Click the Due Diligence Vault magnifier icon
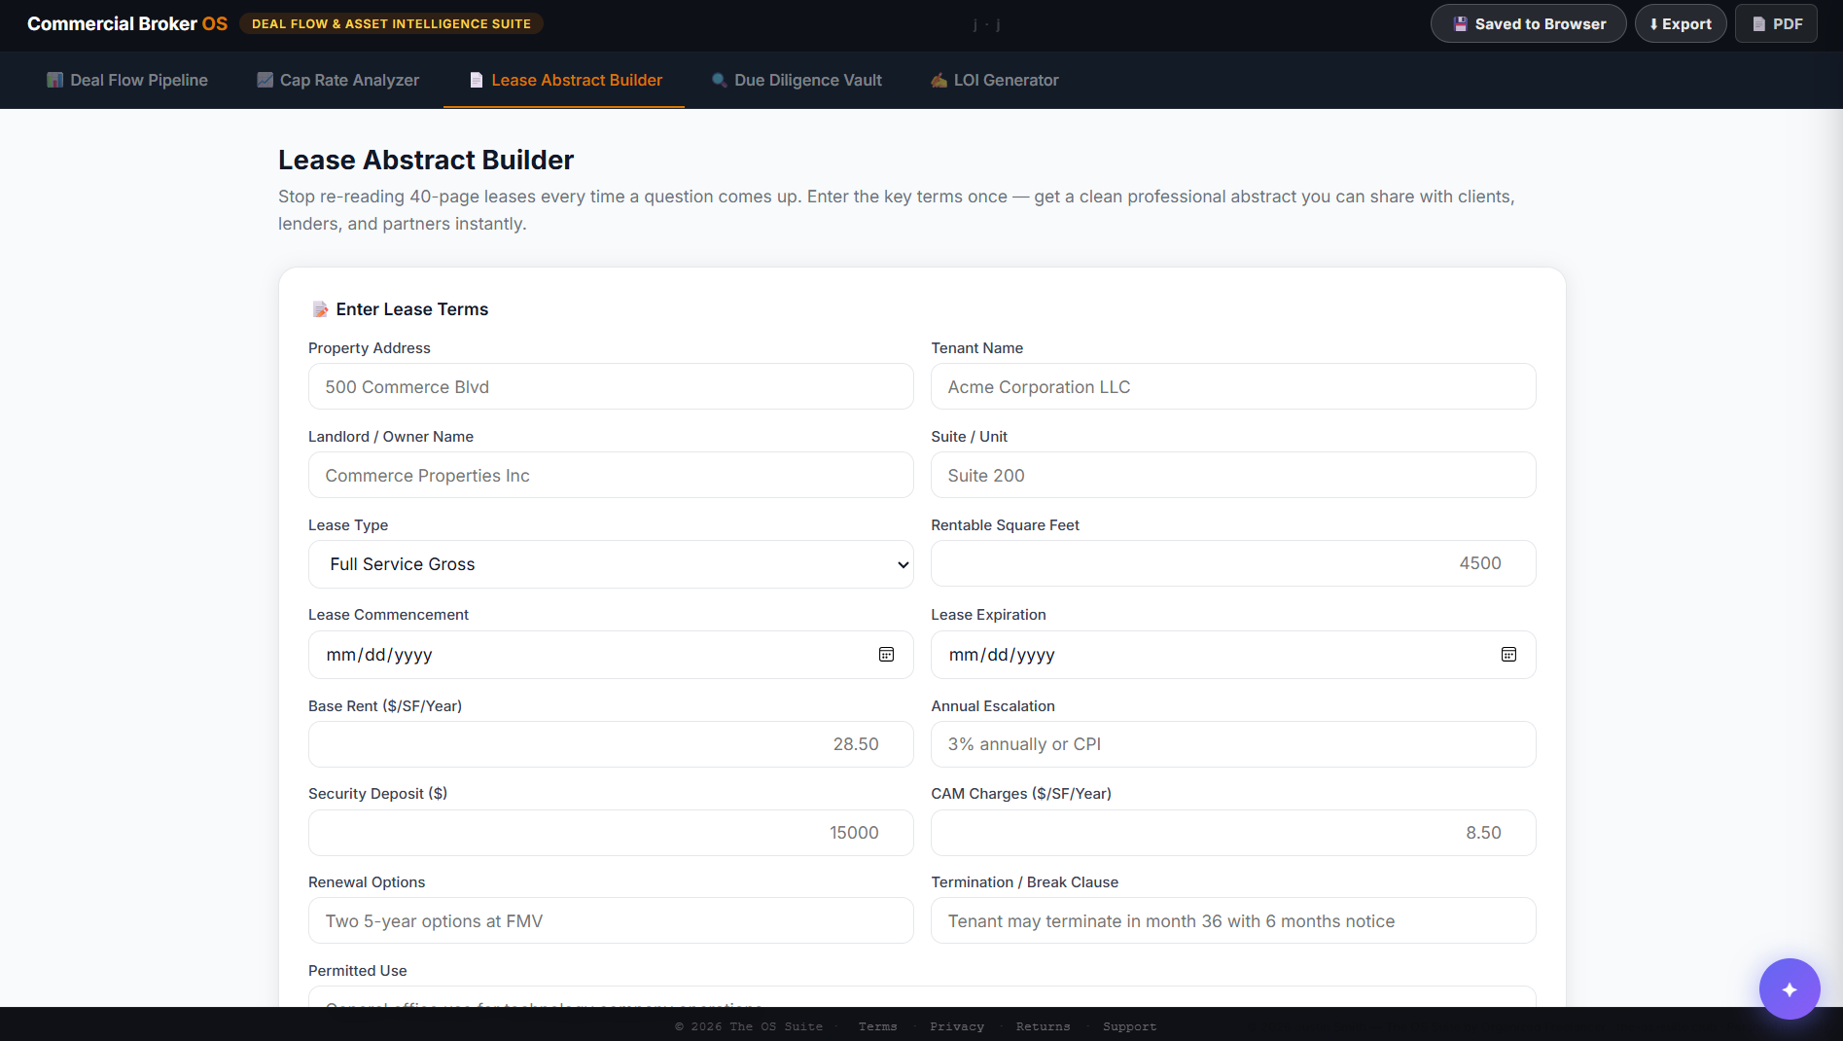Image resolution: width=1843 pixels, height=1041 pixels. pyautogui.click(x=720, y=80)
